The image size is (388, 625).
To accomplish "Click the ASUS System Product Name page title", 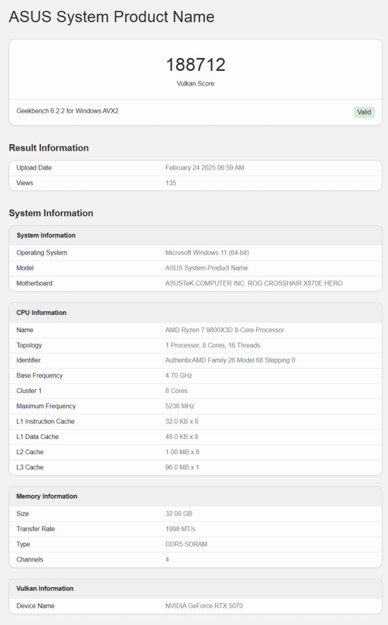I will point(112,16).
